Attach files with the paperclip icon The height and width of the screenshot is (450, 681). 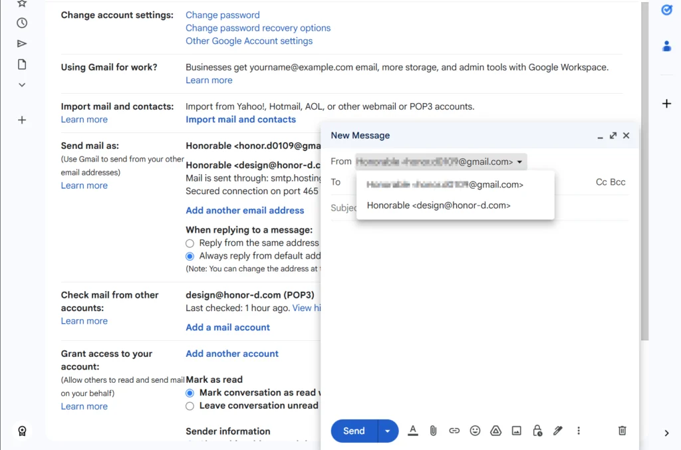(433, 431)
